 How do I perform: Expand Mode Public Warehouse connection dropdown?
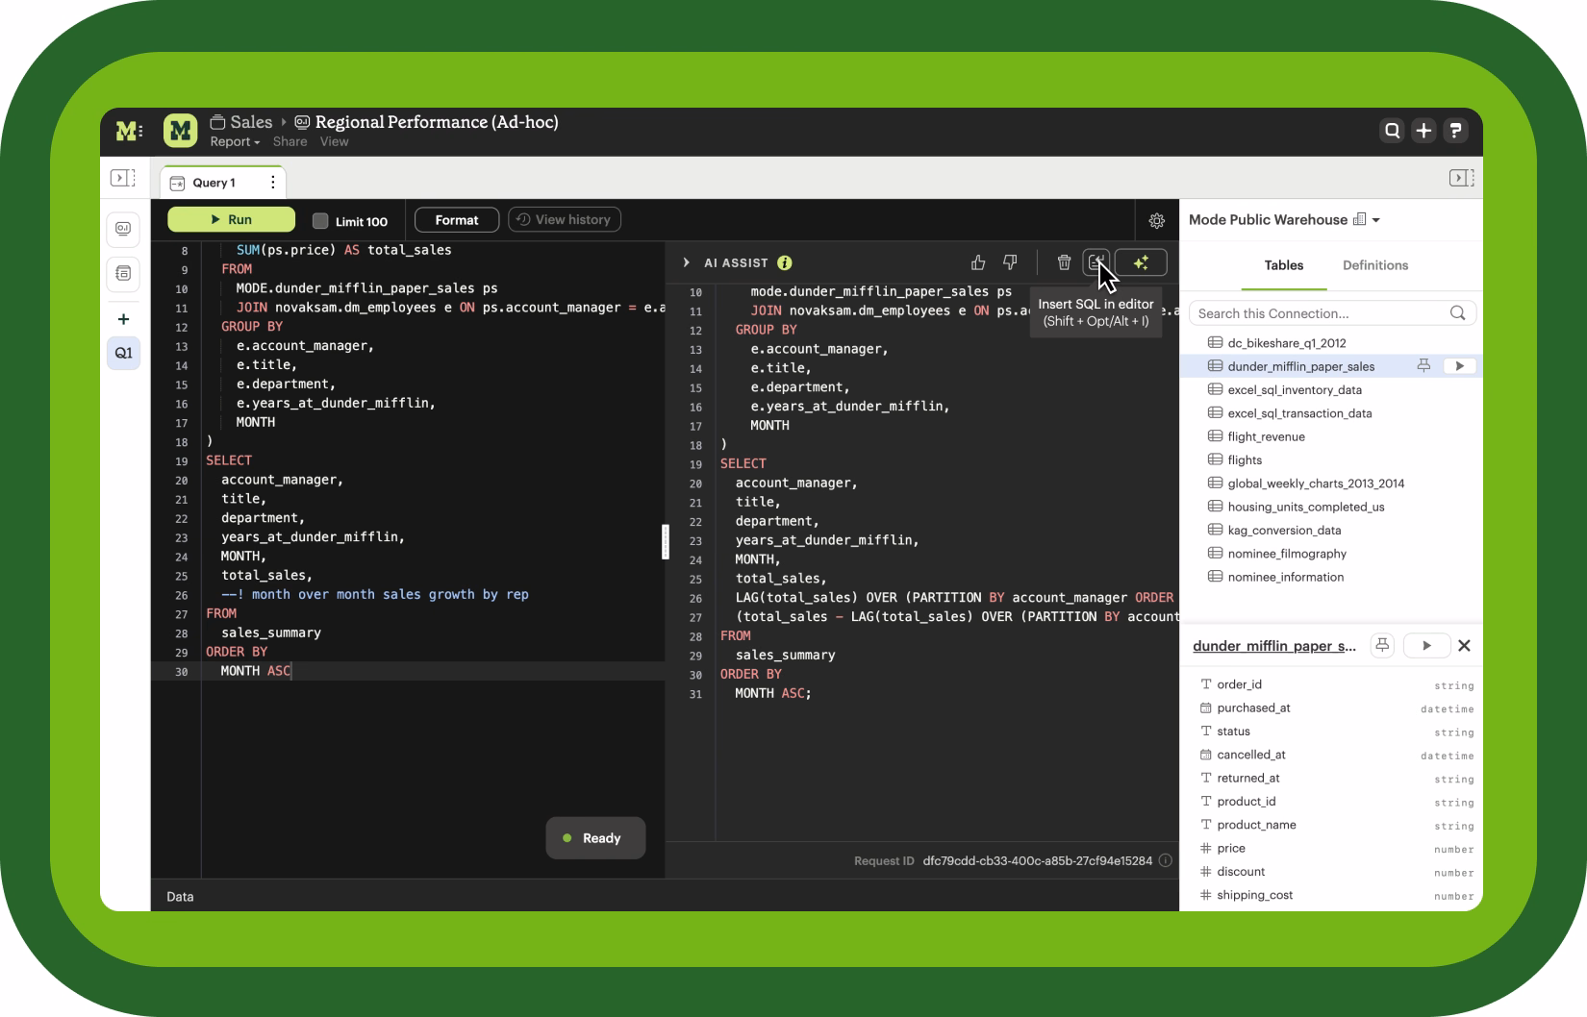(x=1376, y=220)
